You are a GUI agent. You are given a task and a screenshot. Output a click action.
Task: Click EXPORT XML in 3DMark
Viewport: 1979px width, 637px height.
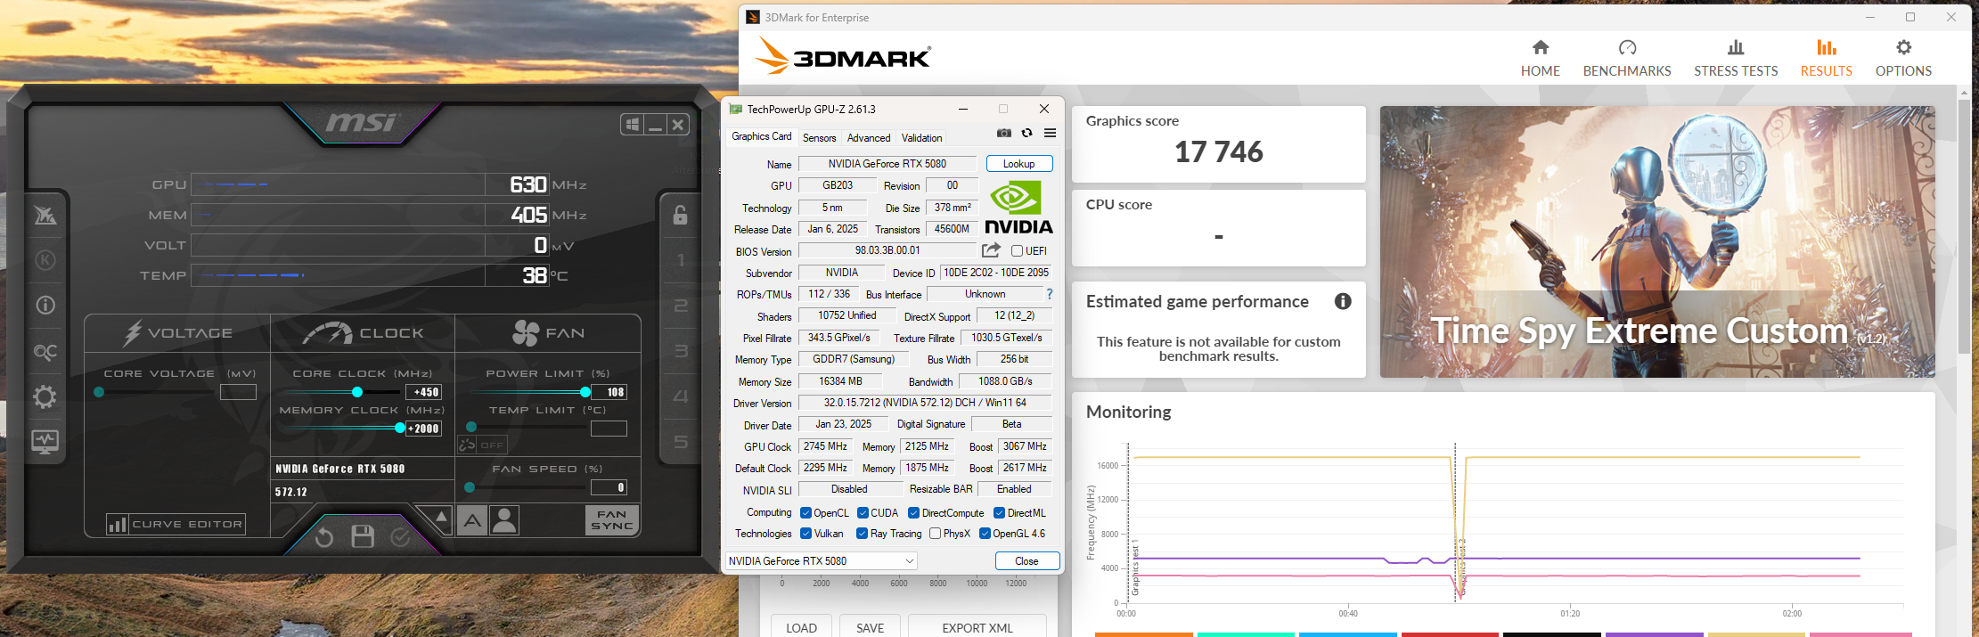click(x=977, y=627)
